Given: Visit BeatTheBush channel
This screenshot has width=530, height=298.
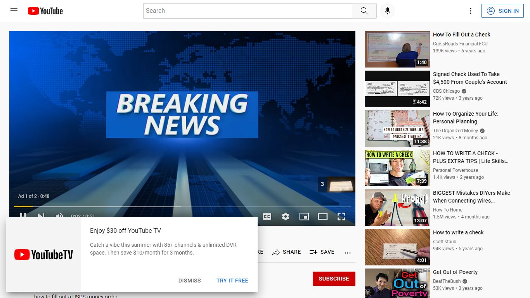Looking at the screenshot, I should click(x=447, y=281).
